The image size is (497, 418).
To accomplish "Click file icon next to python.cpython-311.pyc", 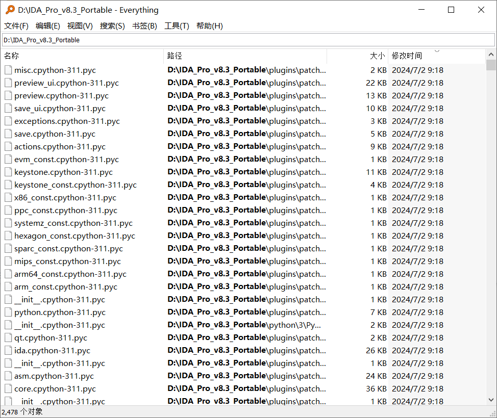I will click(x=8, y=312).
